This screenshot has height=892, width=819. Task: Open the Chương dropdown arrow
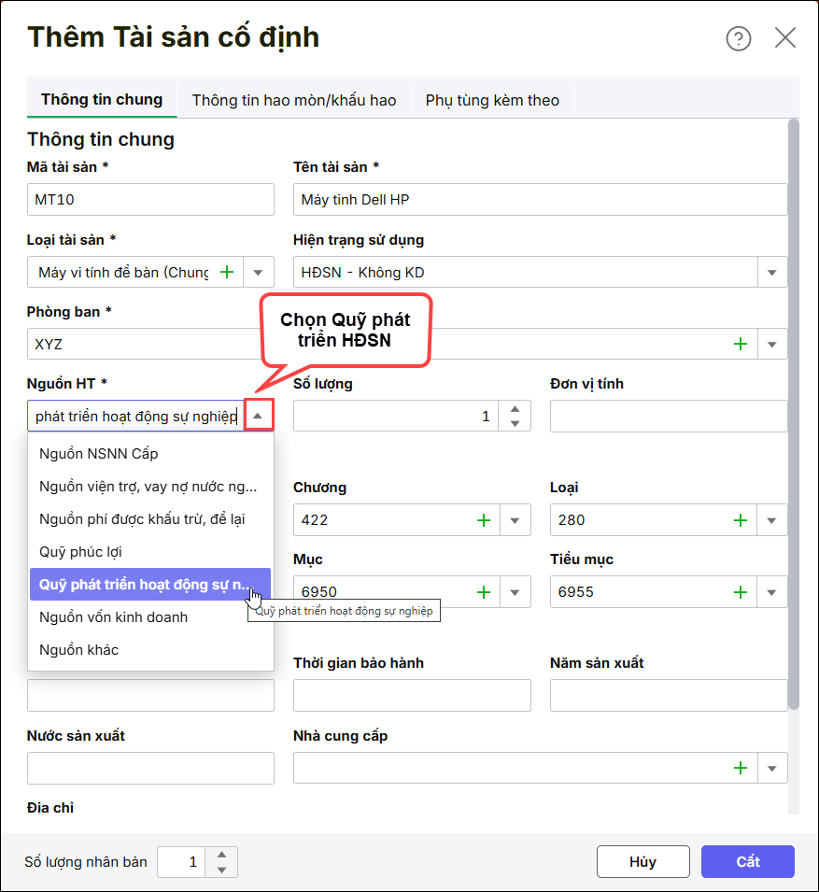coord(515,520)
